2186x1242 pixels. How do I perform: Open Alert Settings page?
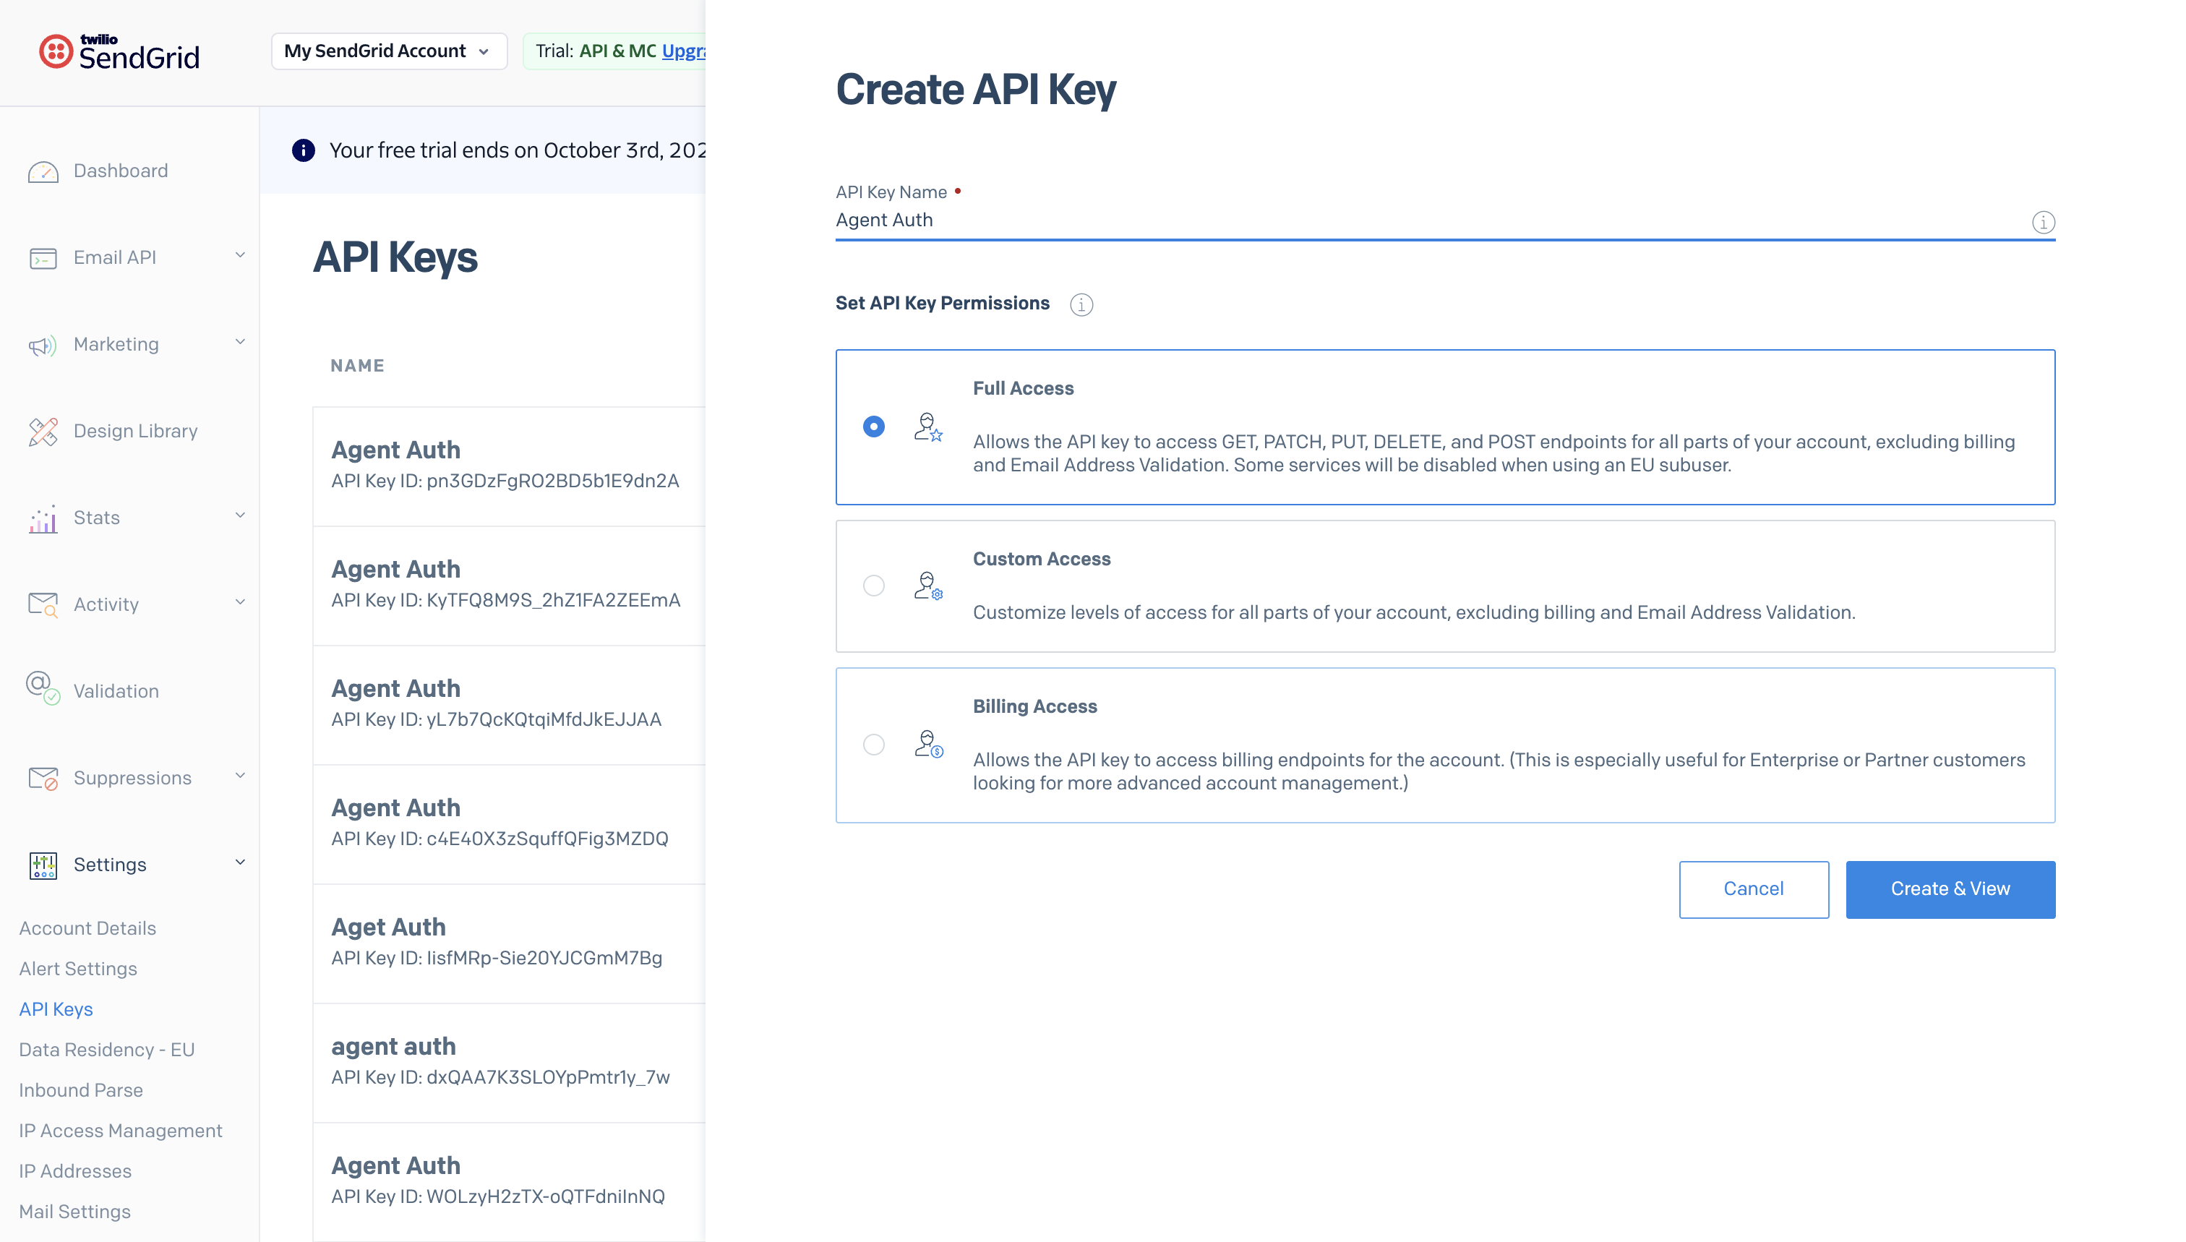point(77,969)
